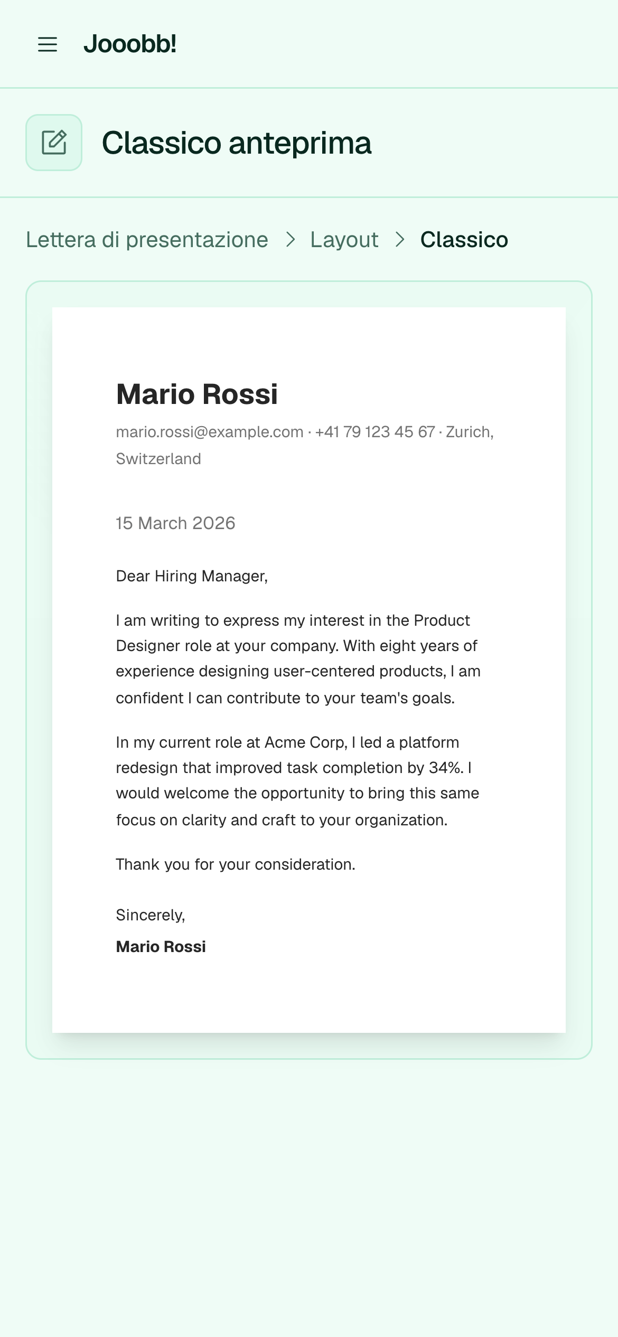Click the chevron before Classico
Screen dimensions: 618x1337
[400, 240]
